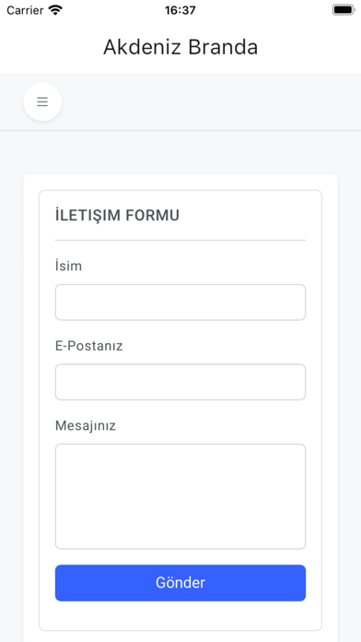Click inside the Mesajınız text area
Viewport: 361px width, 642px height.
pos(180,496)
